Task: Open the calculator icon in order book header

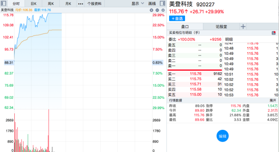Action: [x=274, y=33]
